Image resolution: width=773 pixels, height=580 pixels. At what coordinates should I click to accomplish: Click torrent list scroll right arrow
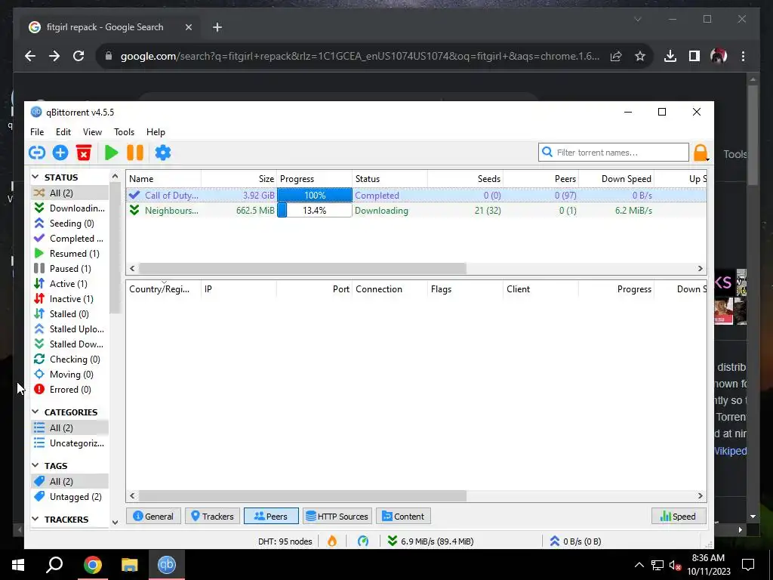coord(700,268)
